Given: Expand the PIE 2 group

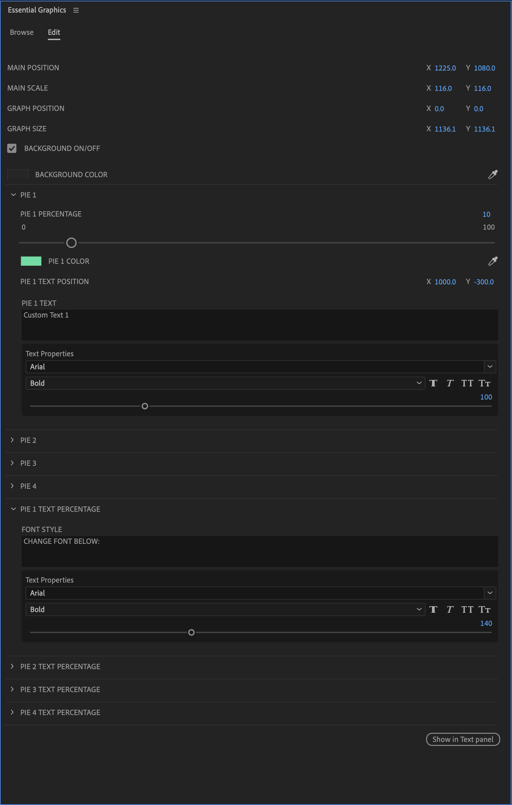Looking at the screenshot, I should (x=13, y=440).
